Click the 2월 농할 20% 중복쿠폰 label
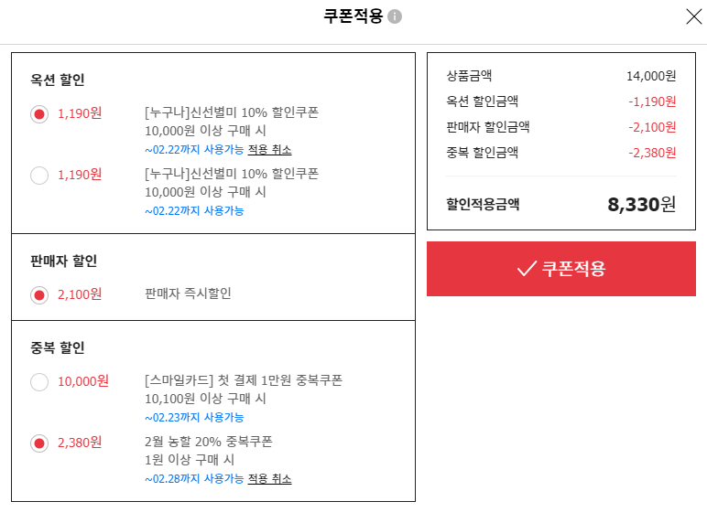Viewport: 707px width, 523px height. (x=208, y=442)
